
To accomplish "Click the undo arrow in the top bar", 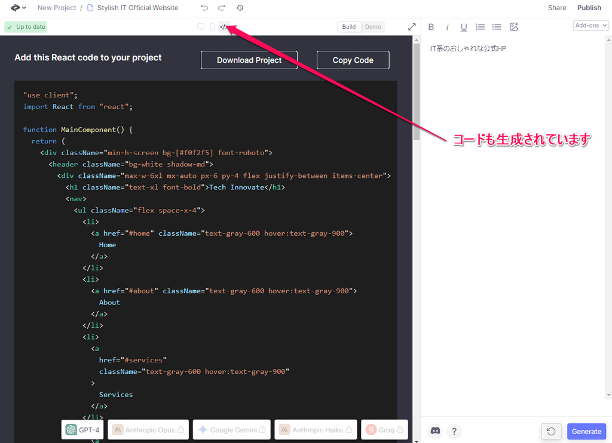I will coord(204,8).
